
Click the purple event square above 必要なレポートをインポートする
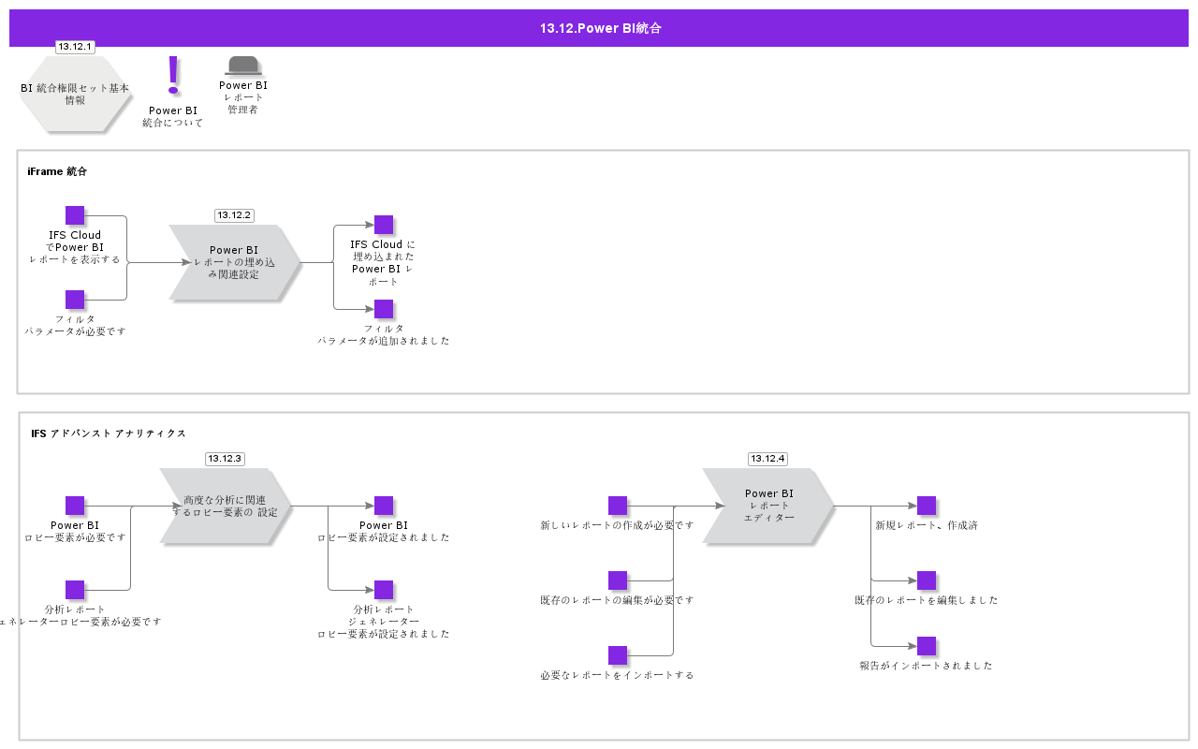[618, 655]
